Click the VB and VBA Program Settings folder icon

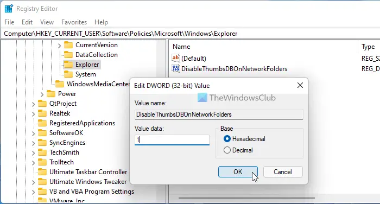pos(42,192)
